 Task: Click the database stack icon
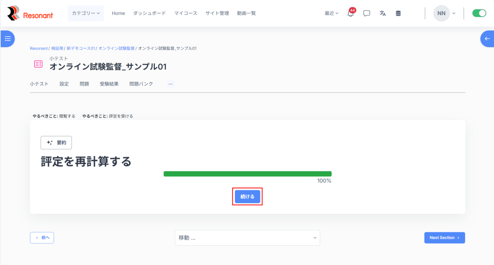click(398, 13)
